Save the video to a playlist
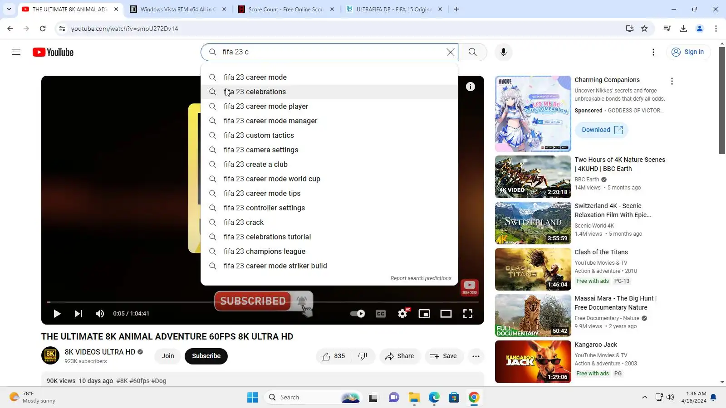This screenshot has width=726, height=408. pos(444,356)
